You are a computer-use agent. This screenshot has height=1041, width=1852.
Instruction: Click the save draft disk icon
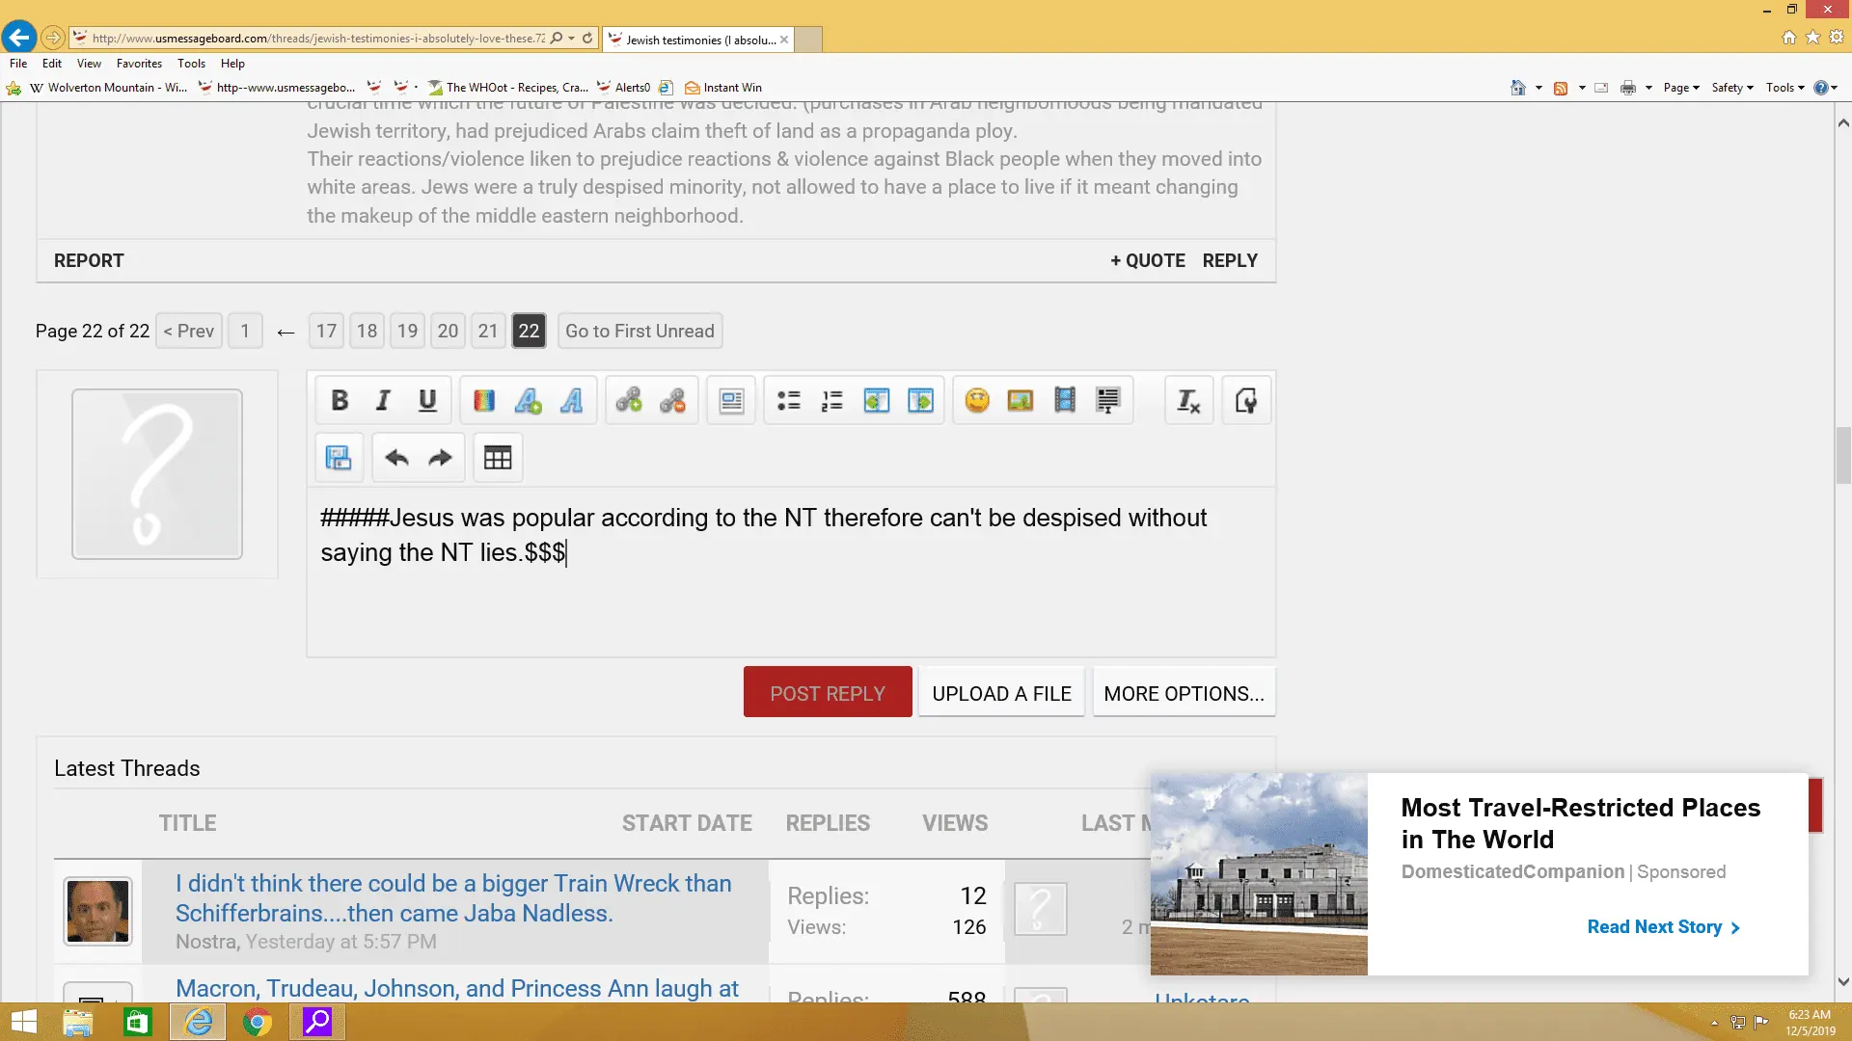pyautogui.click(x=339, y=458)
